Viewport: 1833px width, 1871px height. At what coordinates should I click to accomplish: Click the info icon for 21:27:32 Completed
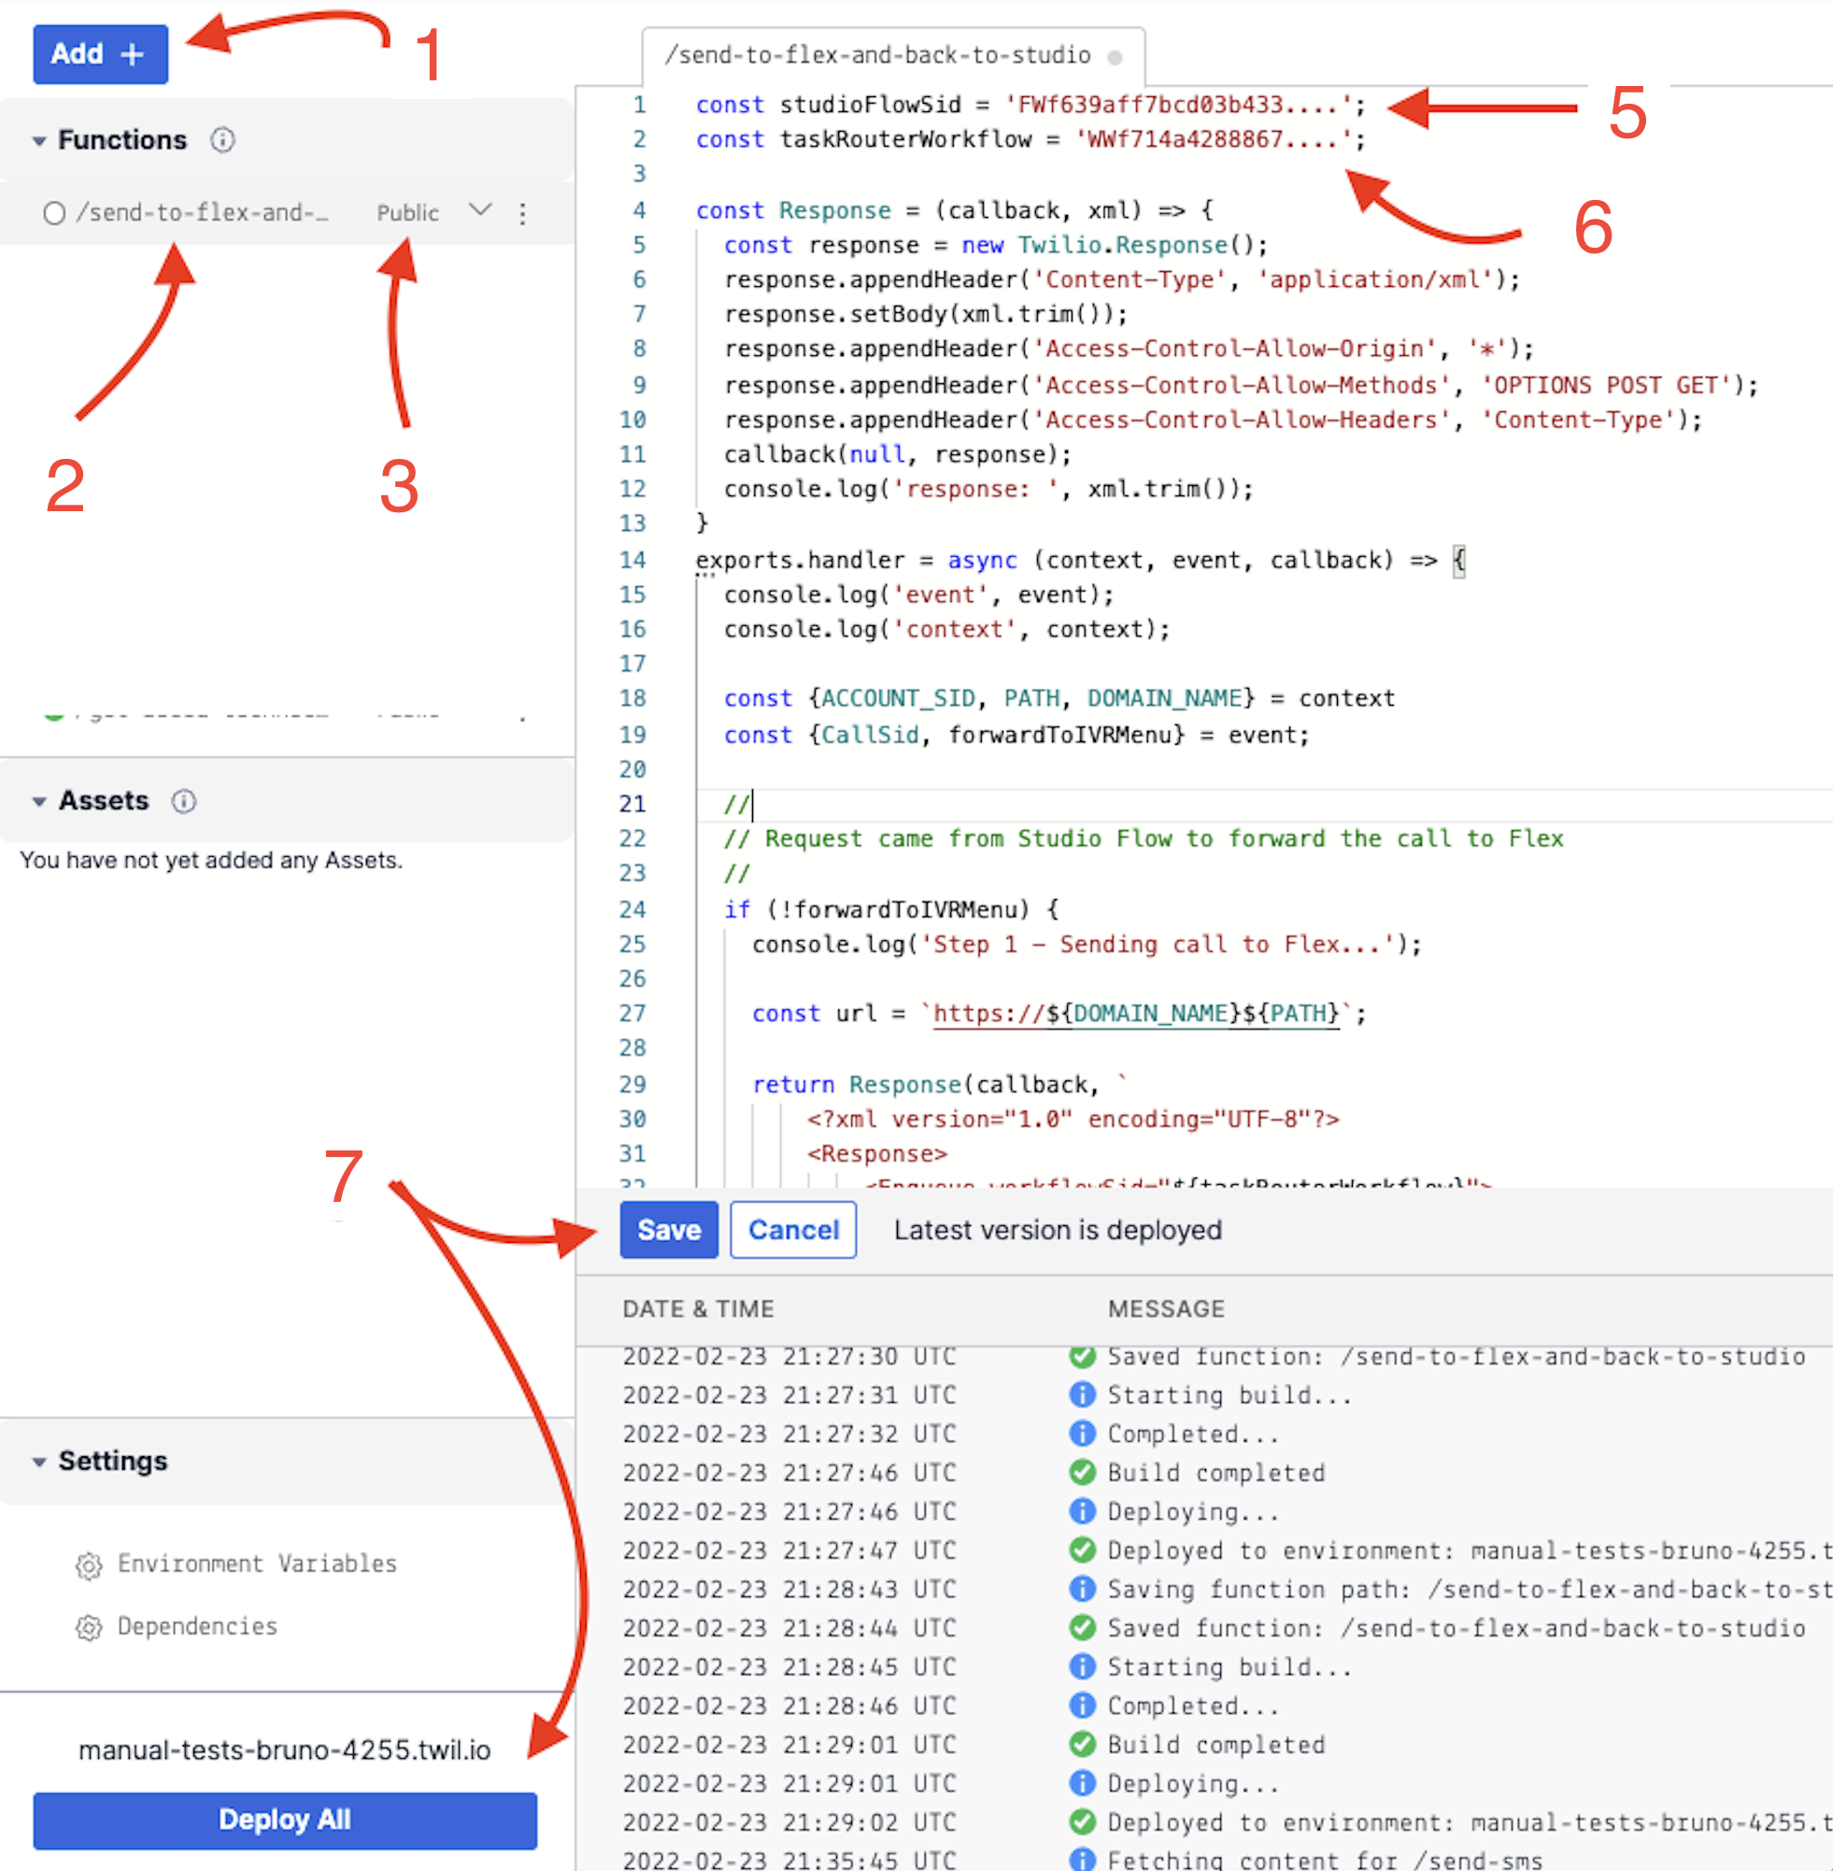pos(1082,1434)
